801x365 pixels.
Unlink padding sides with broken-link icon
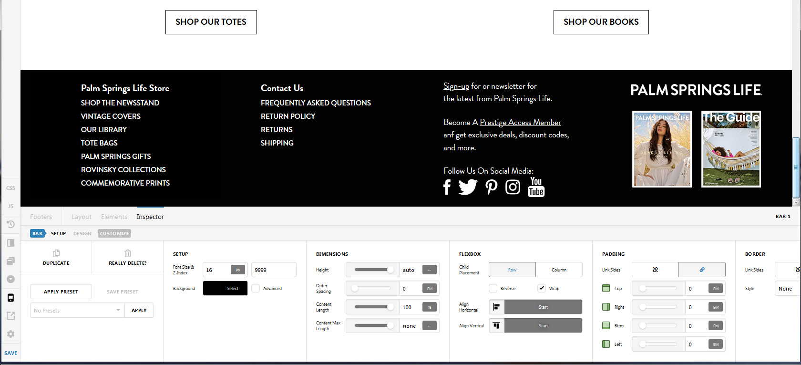[655, 270]
